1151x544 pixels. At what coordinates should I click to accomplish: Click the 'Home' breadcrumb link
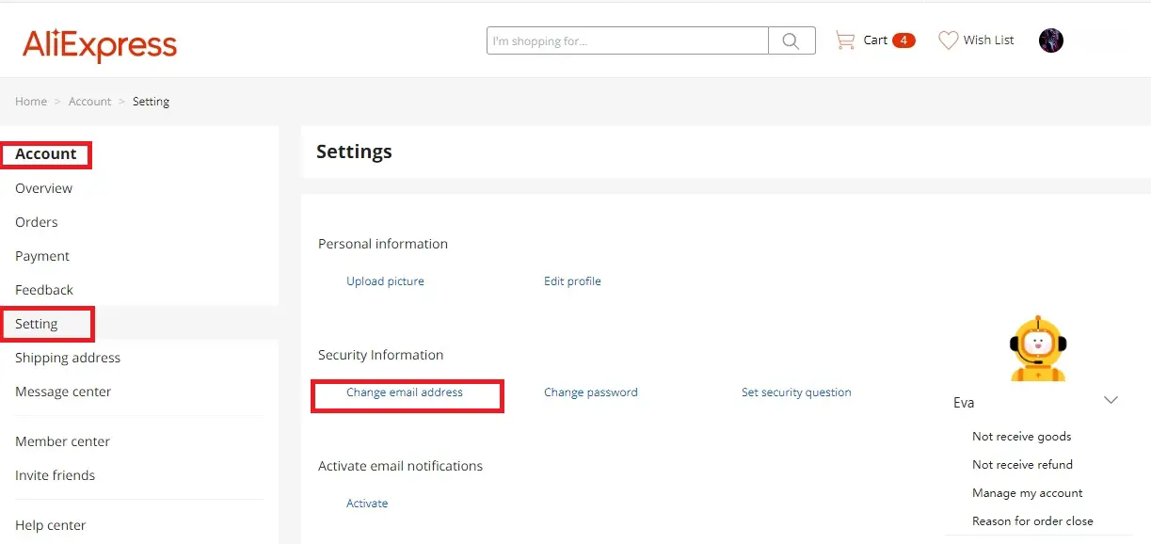(x=30, y=101)
